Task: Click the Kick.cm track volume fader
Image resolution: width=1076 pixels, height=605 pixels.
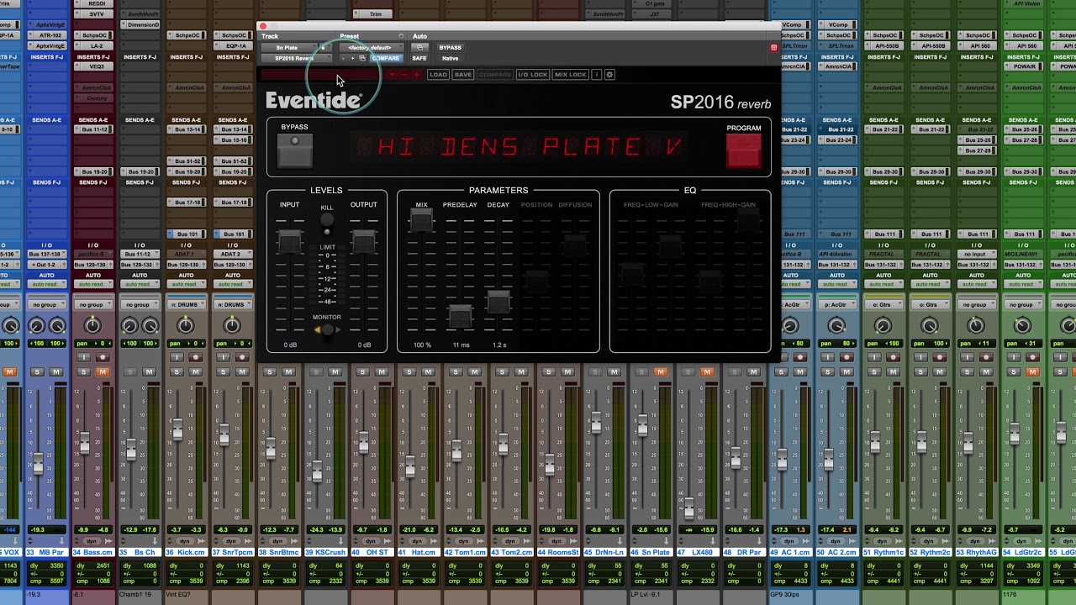Action: pyautogui.click(x=177, y=432)
